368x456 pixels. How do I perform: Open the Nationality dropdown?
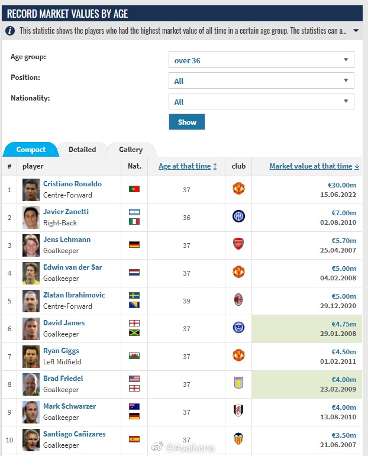[x=261, y=101]
